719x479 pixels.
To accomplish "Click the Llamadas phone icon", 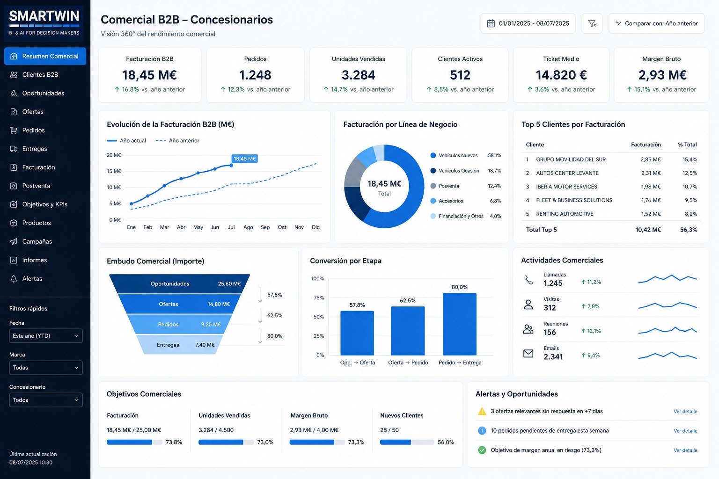I will 528,280.
